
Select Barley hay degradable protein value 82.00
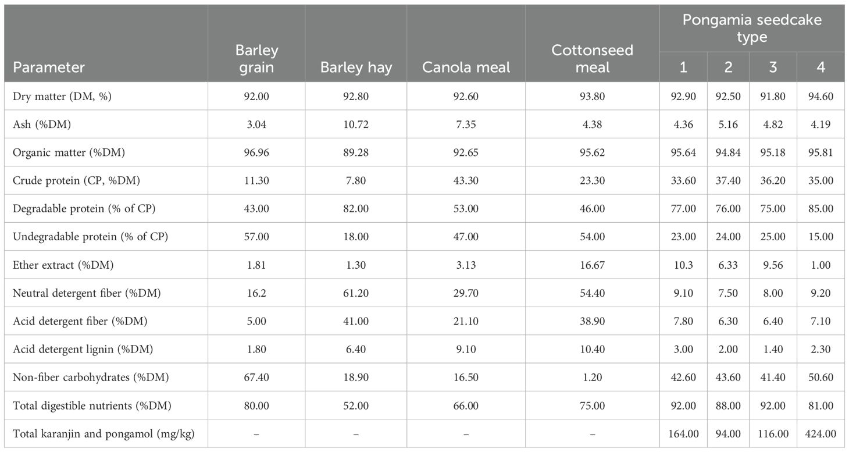(x=356, y=209)
